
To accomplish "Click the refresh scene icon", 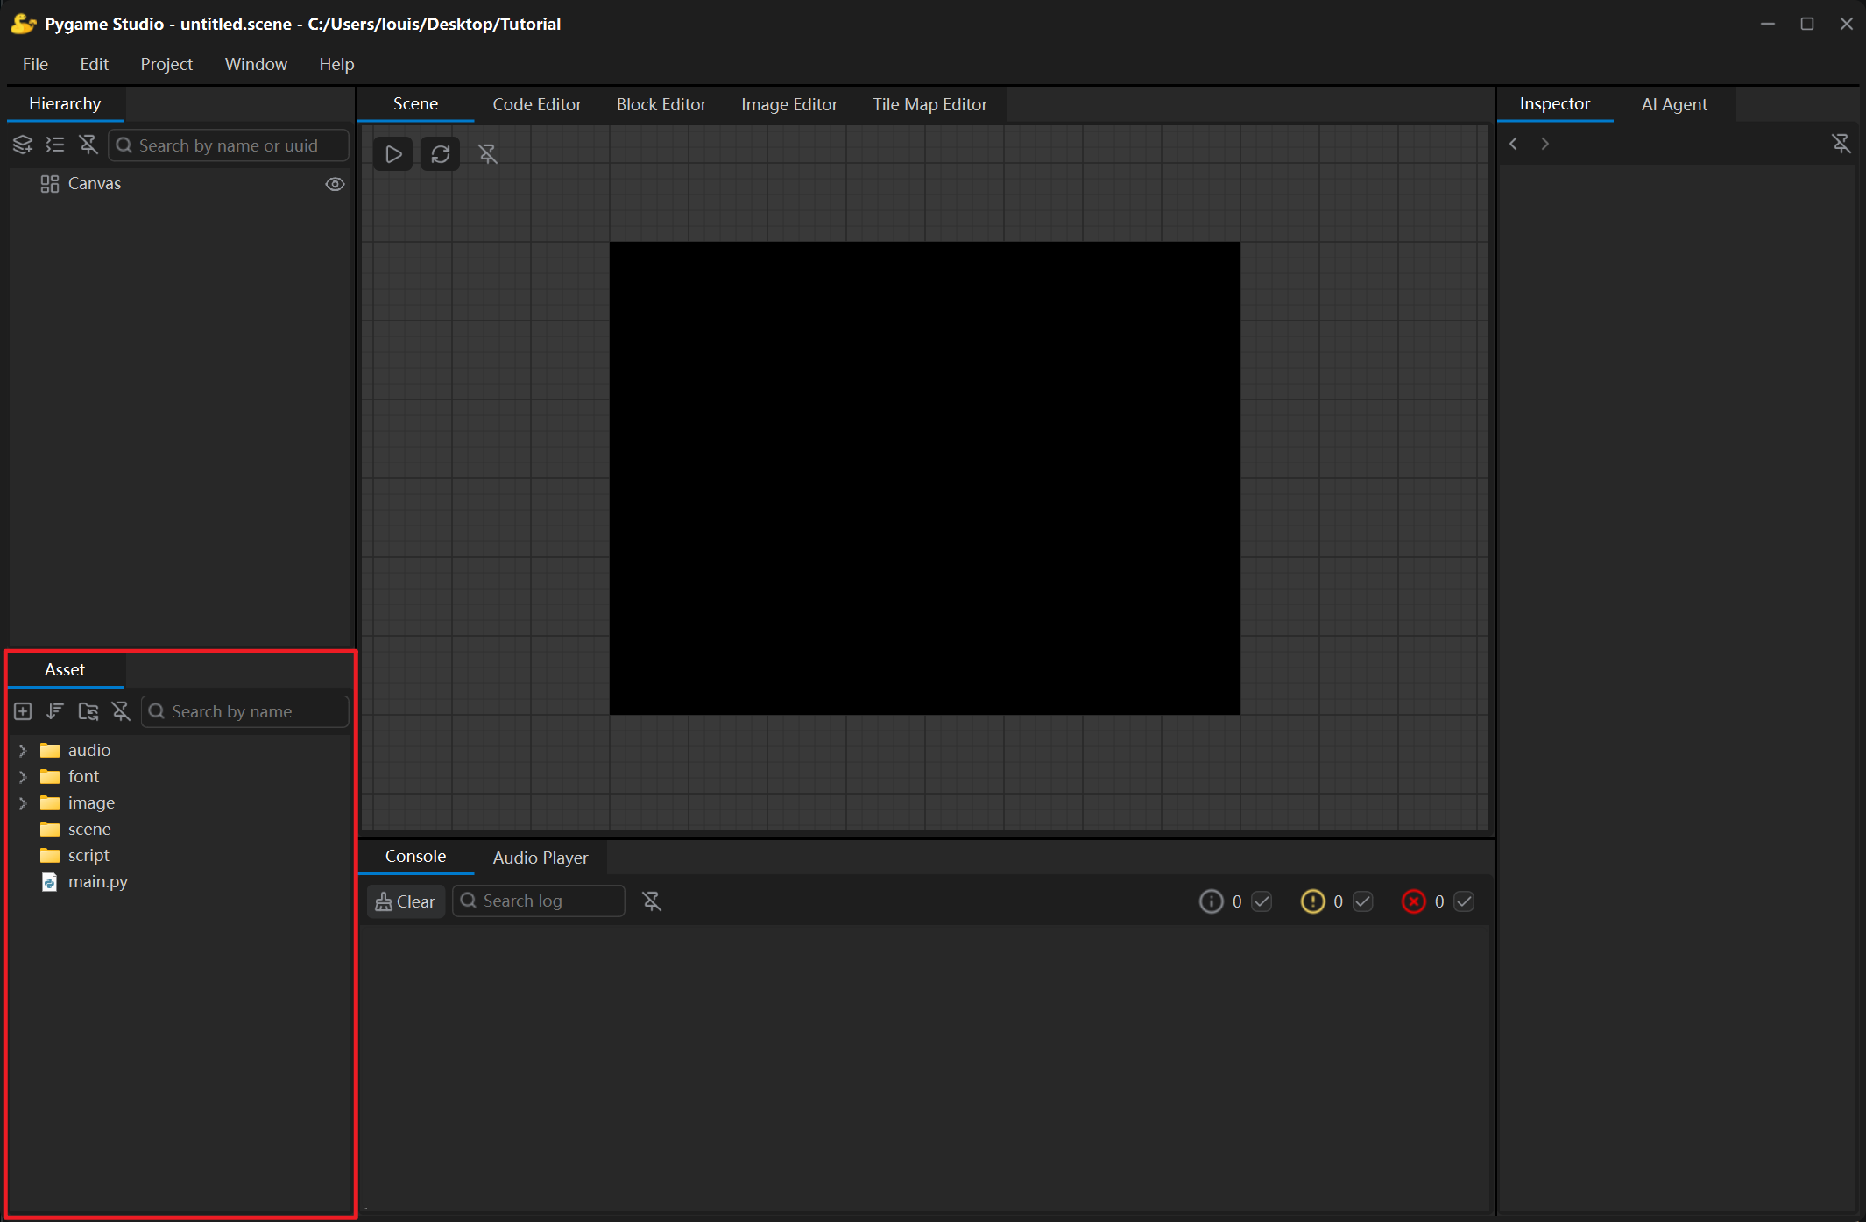I will pyautogui.click(x=441, y=154).
